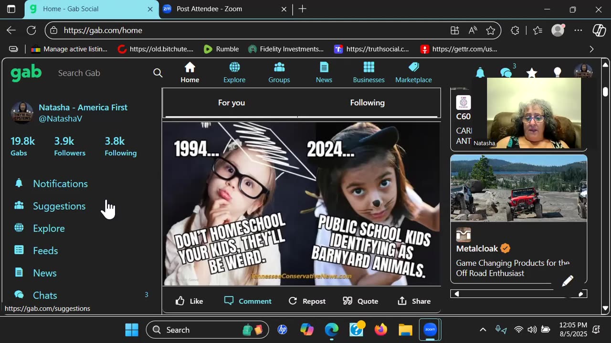The height and width of the screenshot is (343, 611).
Task: Open chat messages icon with badge 3
Action: [x=506, y=73]
